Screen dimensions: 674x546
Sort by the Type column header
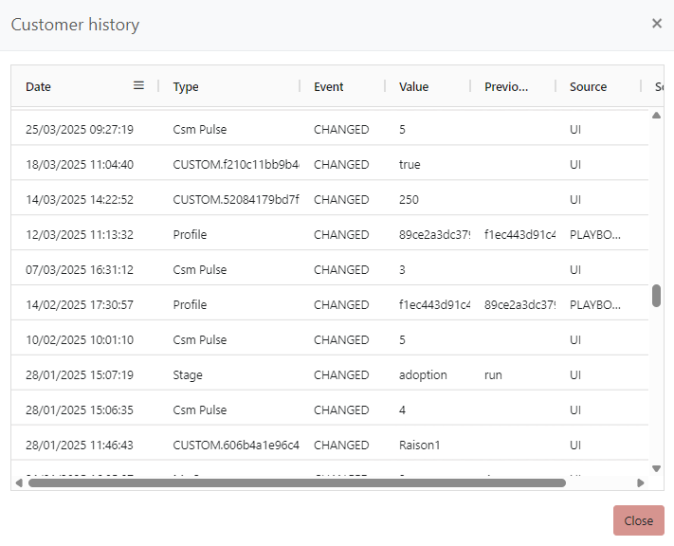pyautogui.click(x=186, y=86)
